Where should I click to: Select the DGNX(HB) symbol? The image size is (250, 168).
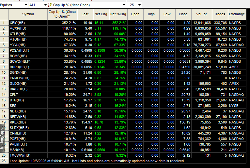tap(18, 72)
